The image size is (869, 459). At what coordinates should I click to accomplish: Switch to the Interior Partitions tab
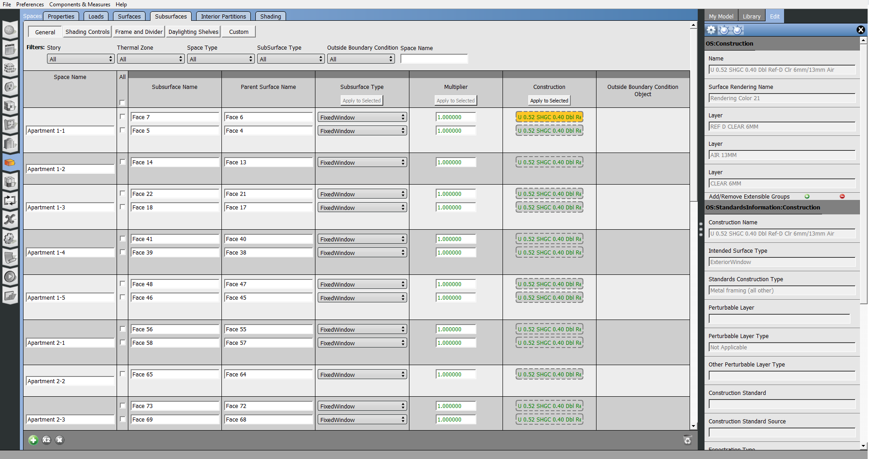(223, 16)
